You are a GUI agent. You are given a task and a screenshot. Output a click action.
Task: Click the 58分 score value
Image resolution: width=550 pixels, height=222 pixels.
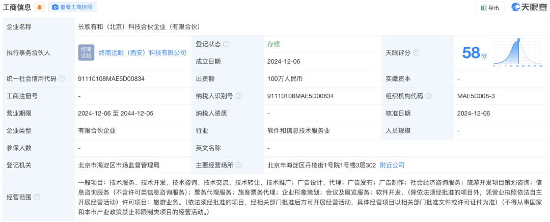[x=474, y=53]
